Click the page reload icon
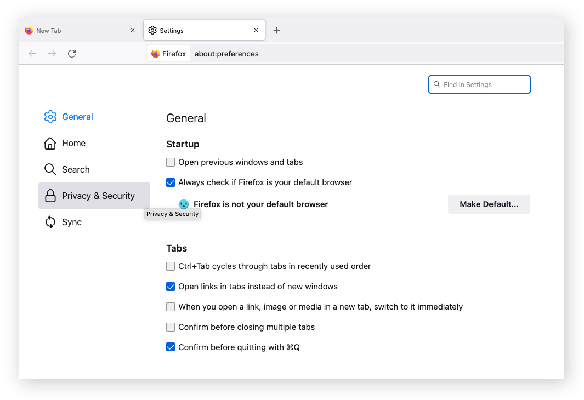This screenshot has width=584, height=400. [72, 53]
